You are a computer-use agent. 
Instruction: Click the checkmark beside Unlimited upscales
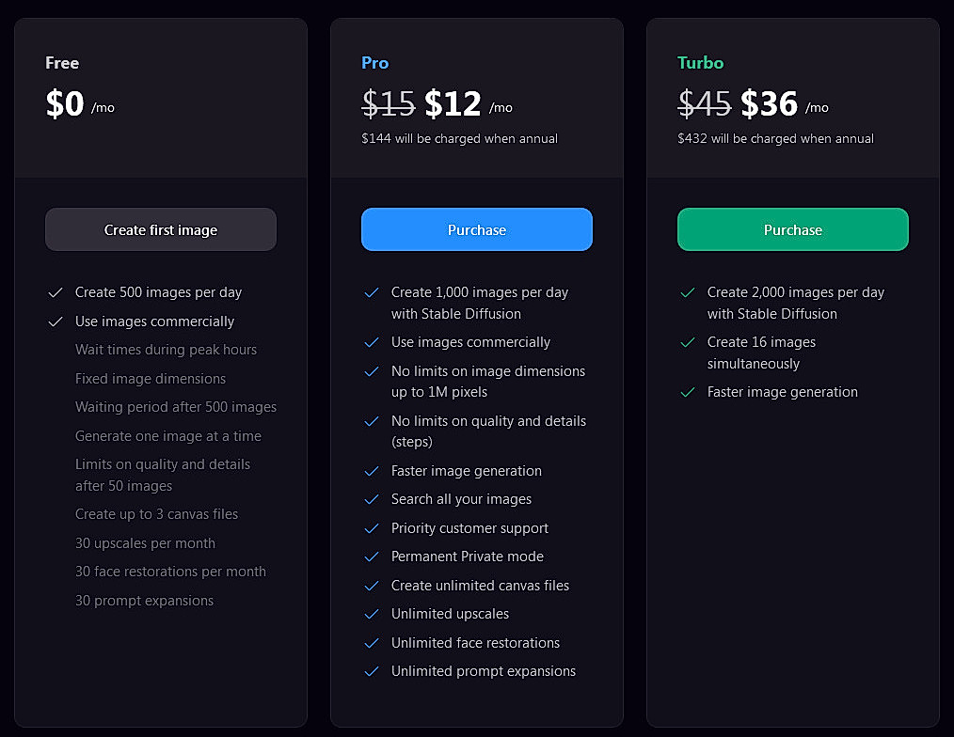(x=372, y=614)
